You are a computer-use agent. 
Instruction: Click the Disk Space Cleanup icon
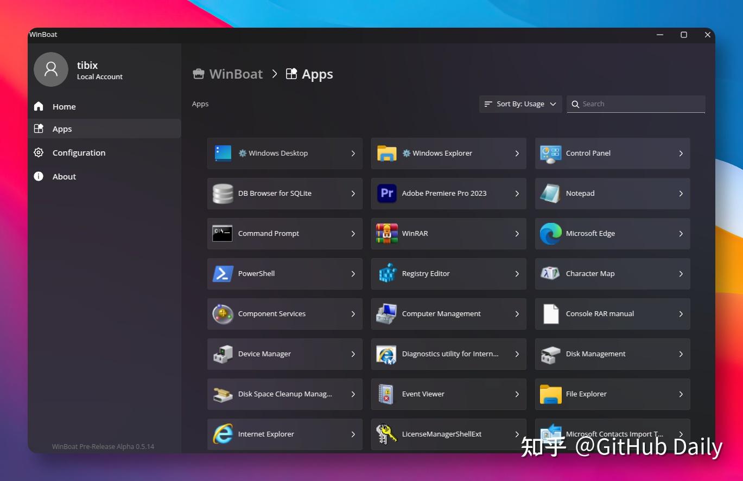pos(223,395)
